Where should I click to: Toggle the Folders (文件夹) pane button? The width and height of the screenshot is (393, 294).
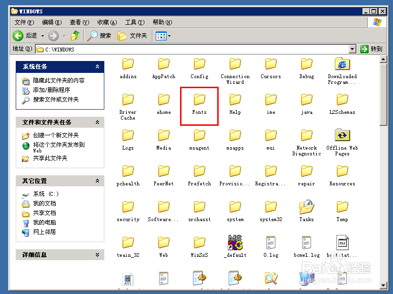pyautogui.click(x=132, y=36)
